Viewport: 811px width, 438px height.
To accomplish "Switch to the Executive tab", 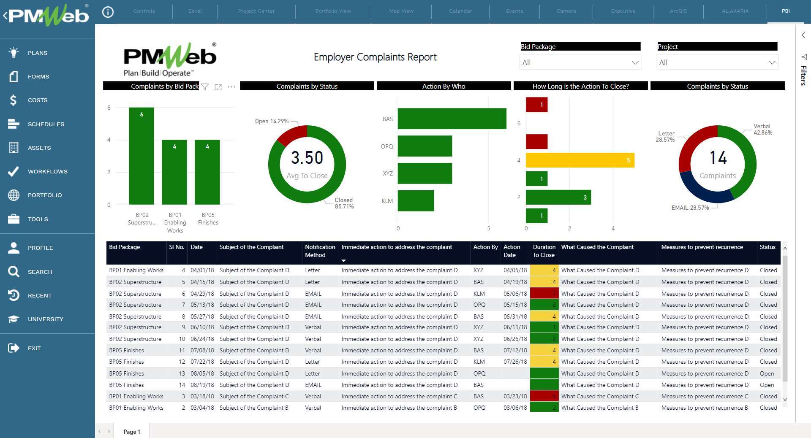I will pyautogui.click(x=623, y=11).
